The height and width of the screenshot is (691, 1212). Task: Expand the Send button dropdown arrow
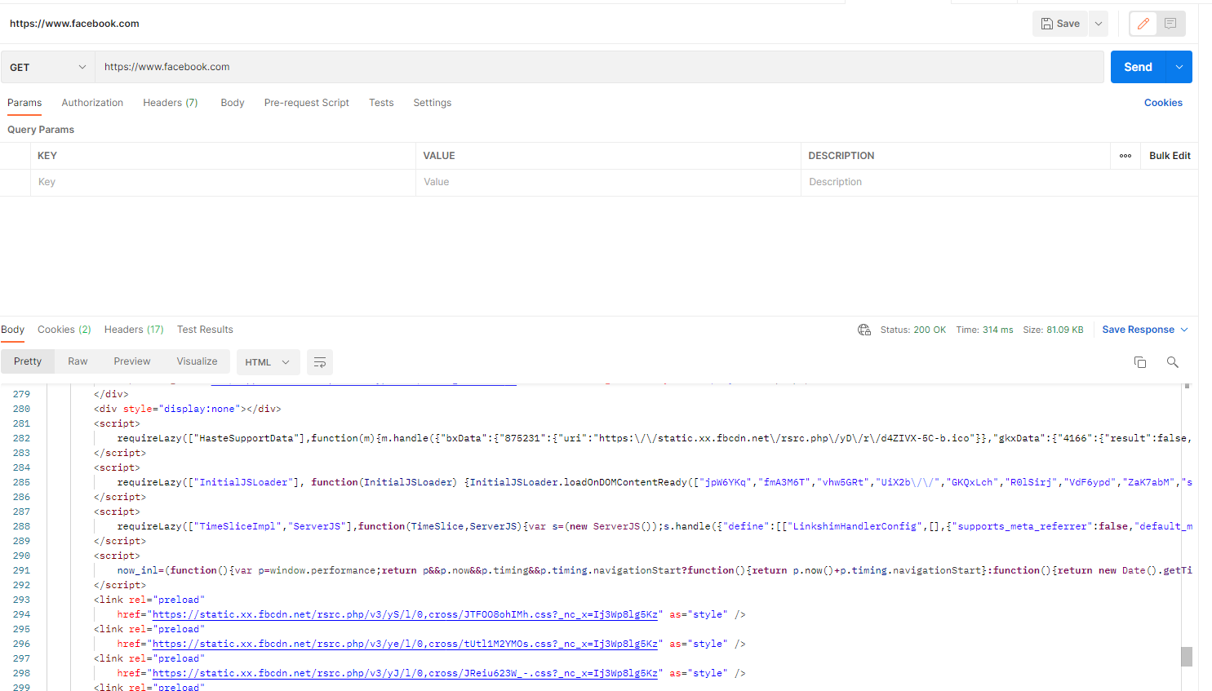tap(1179, 67)
